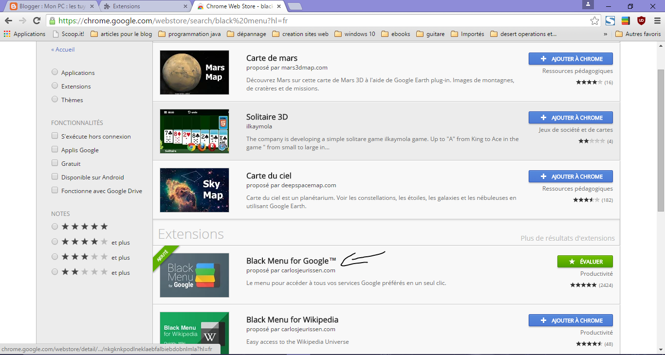Open the blue S extension in toolbar
Image resolution: width=665 pixels, height=355 pixels.
(610, 21)
